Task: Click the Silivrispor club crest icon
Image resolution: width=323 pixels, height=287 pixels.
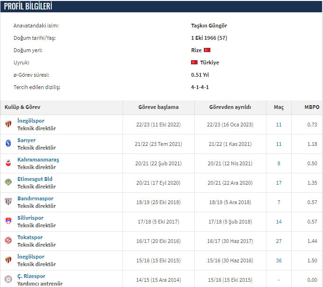Action: (8, 221)
